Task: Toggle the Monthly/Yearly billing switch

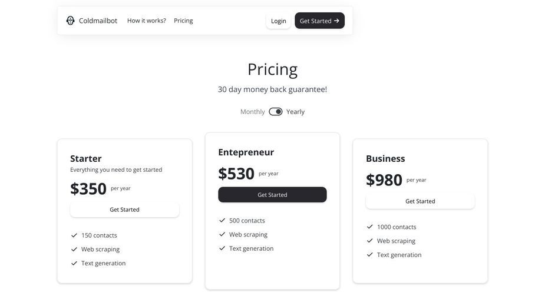Action: coord(276,111)
